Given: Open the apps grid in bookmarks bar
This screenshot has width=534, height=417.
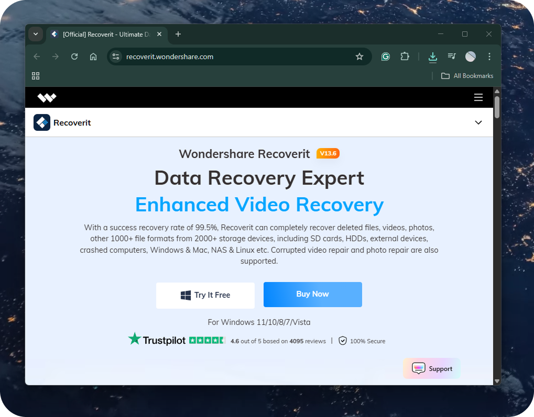Looking at the screenshot, I should pyautogui.click(x=36, y=76).
